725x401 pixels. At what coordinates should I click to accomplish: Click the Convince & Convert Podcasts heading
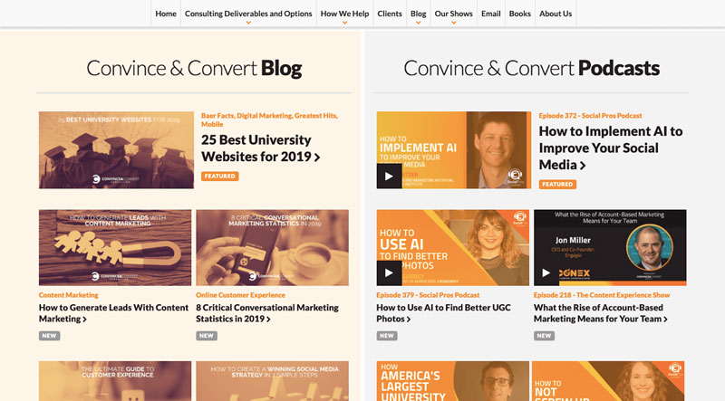click(531, 69)
